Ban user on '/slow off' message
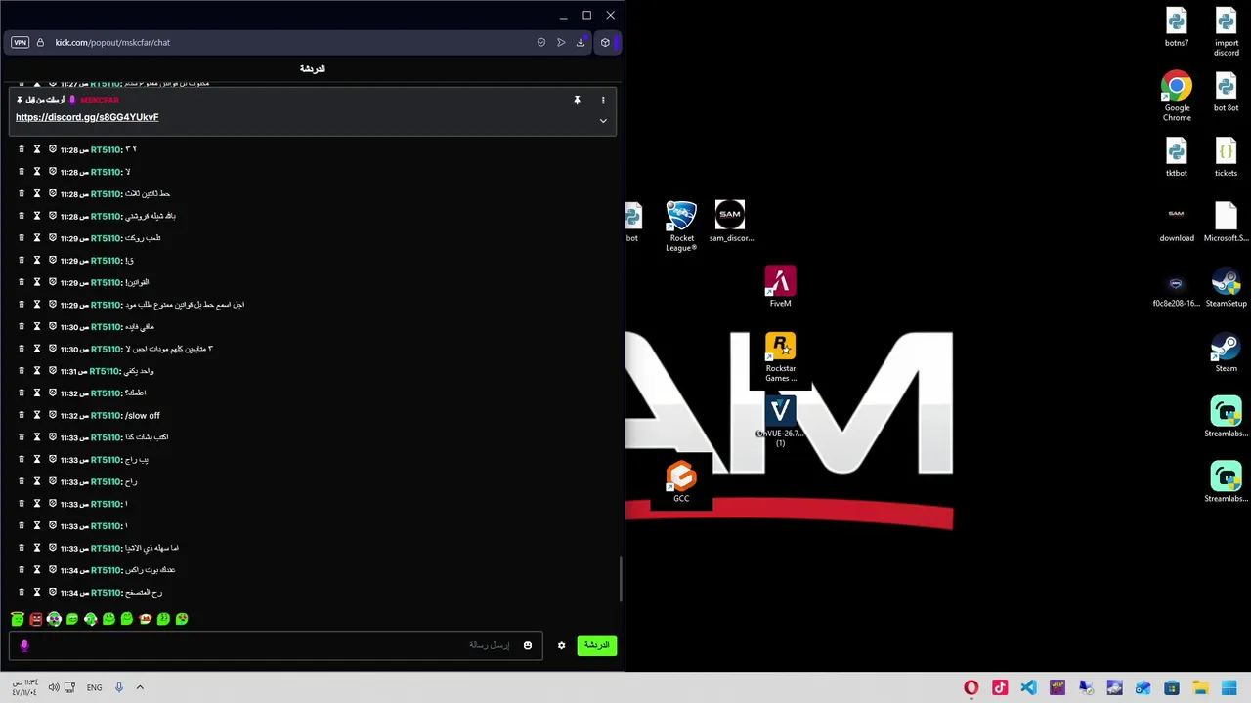Screen dimensions: 1251x703 tap(53, 415)
